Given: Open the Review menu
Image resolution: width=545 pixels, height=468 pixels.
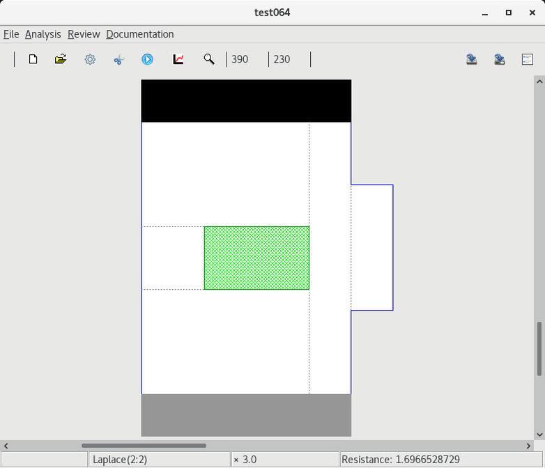Looking at the screenshot, I should [x=84, y=34].
